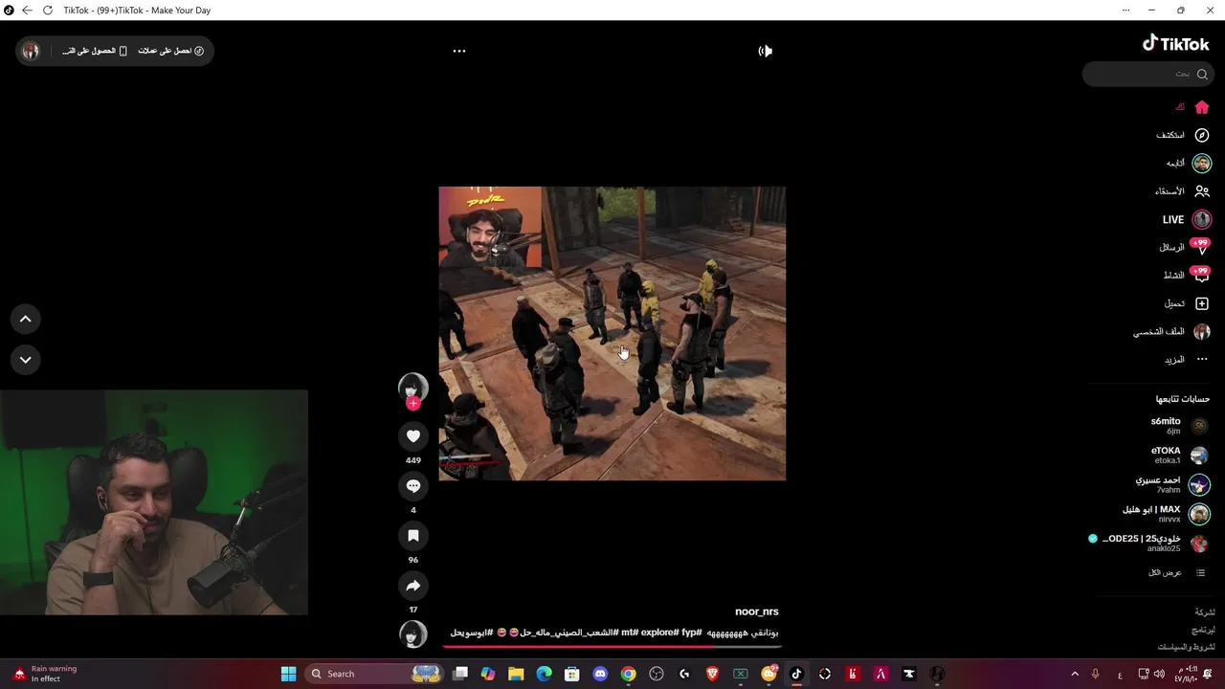Bookmark the video to favorites
This screenshot has width=1225, height=689.
pos(413,536)
